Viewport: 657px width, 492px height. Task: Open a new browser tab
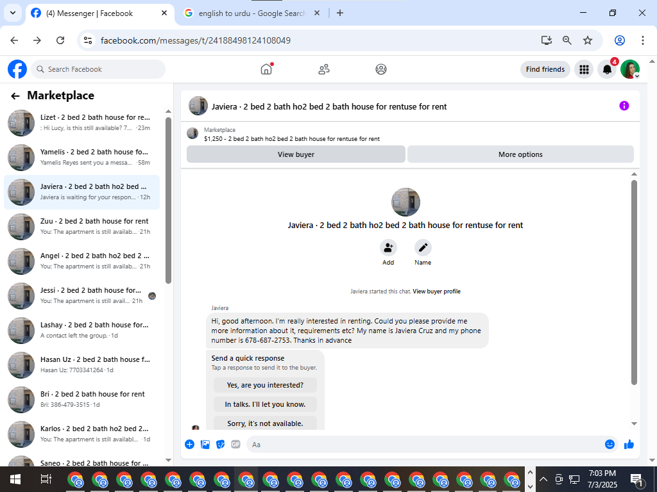[x=340, y=13]
